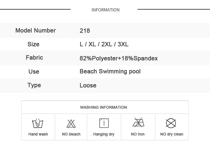Select the Hand wash label text
Image resolution: width=210 pixels, height=142 pixels.
(x=38, y=134)
